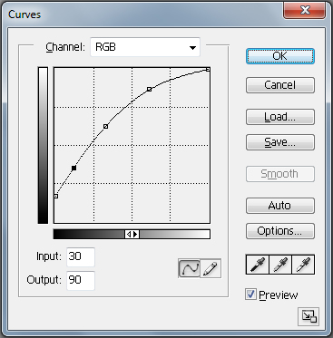Viewport: 333px width, 338px height.
Task: Confirm curves with the OK button
Action: [x=280, y=56]
